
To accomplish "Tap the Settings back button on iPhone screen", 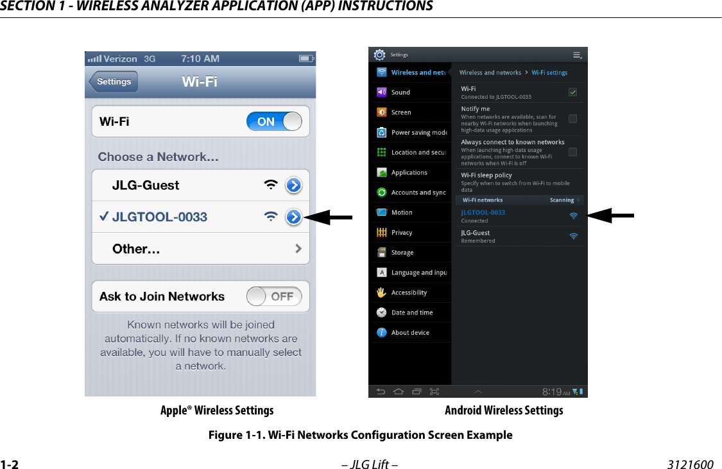I will tap(113, 81).
